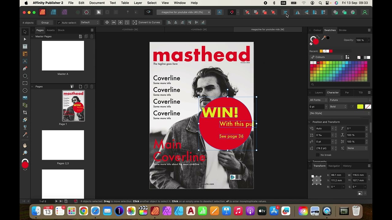Switch to the Publisher persona icon

click(x=42, y=12)
